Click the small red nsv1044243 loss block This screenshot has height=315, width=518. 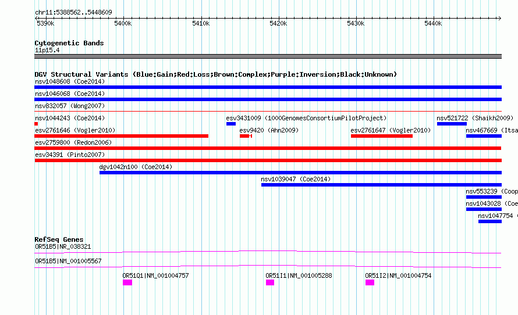[x=36, y=124]
